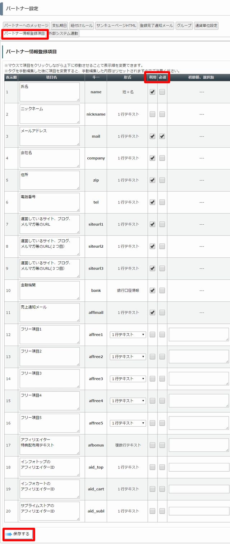Click 電話番号 item name textarea
The height and width of the screenshot is (544, 230).
(x=50, y=202)
